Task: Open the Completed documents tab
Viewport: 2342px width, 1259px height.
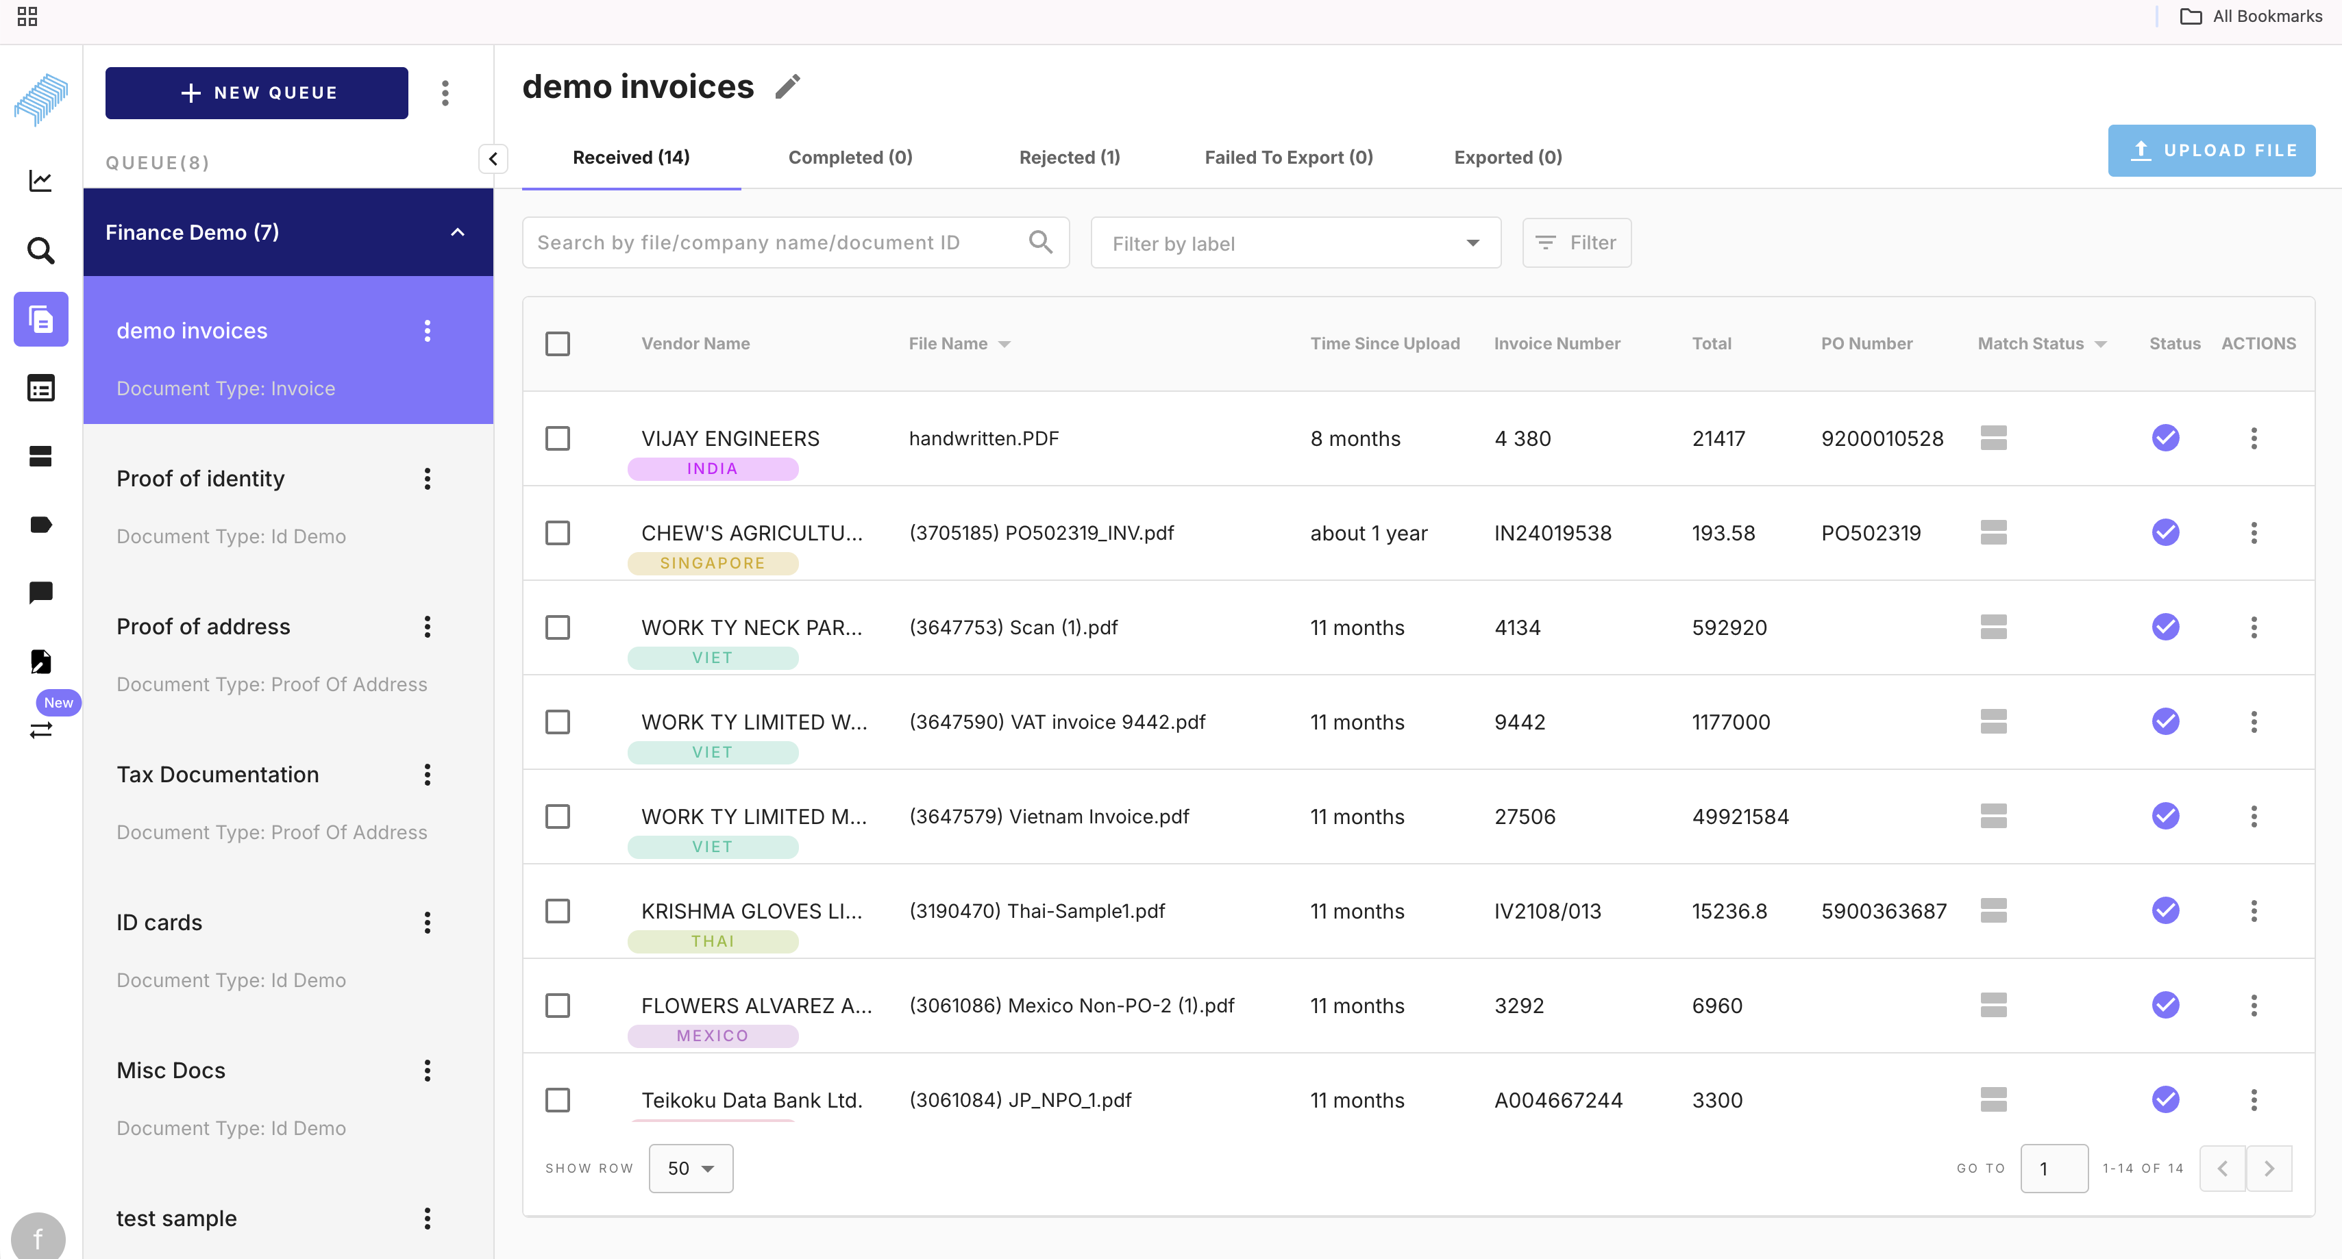Action: coord(848,156)
